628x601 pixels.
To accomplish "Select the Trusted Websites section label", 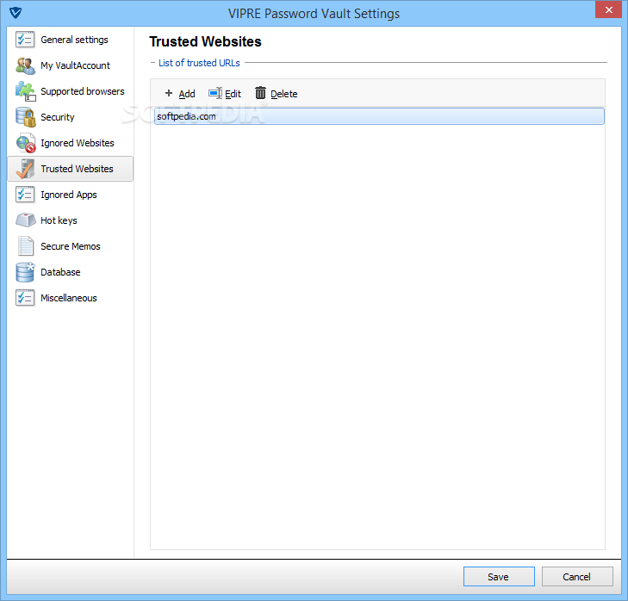I will (x=77, y=169).
